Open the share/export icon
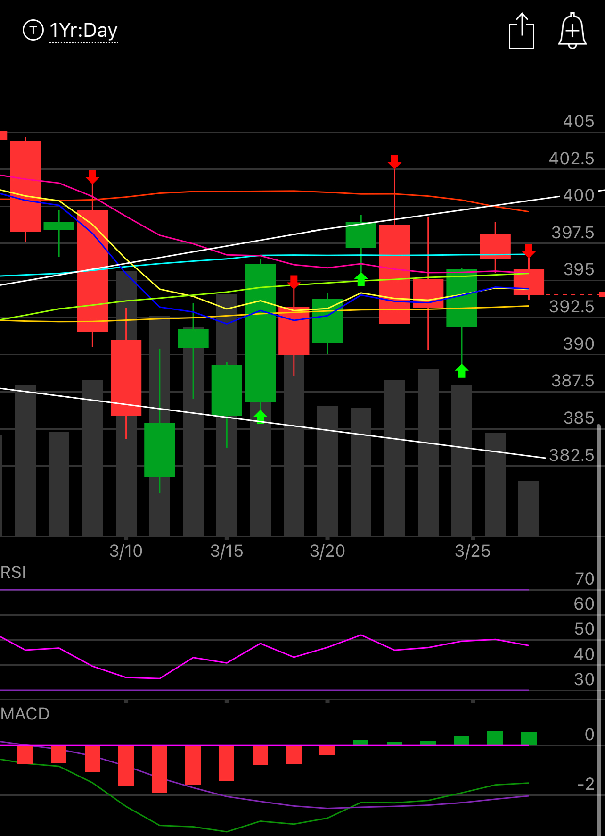 click(x=522, y=31)
